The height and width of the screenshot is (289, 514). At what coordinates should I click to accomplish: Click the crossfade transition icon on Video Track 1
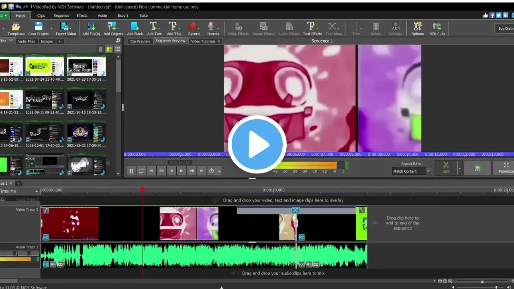coord(296,210)
